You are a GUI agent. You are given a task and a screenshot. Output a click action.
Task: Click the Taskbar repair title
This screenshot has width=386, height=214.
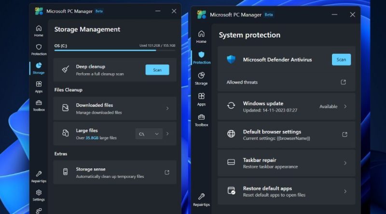[x=260, y=160]
